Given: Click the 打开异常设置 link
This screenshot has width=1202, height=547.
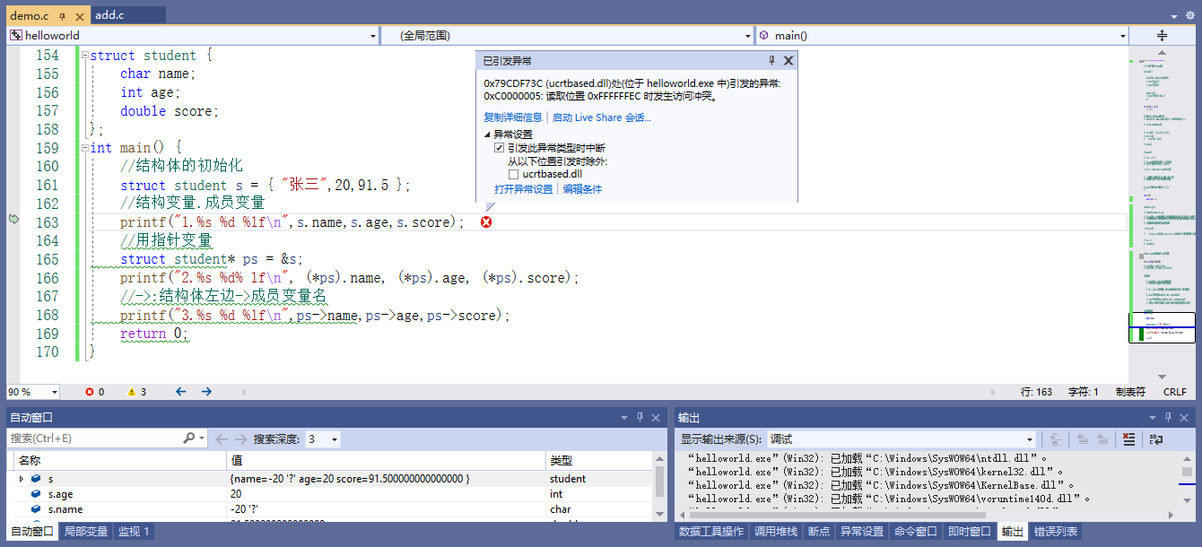Looking at the screenshot, I should (523, 189).
